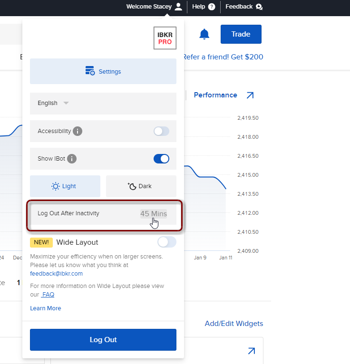Change the 45 Mins inactivity logout setting
The image size is (350, 364).
pyautogui.click(x=153, y=214)
